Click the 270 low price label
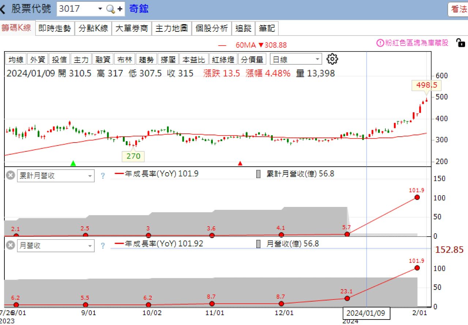The width and height of the screenshot is (468, 325). click(x=133, y=156)
